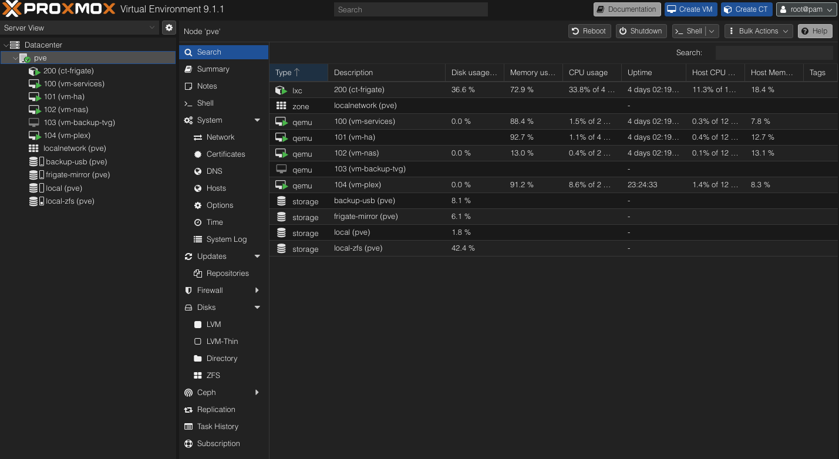Screen dimensions: 839x459
Task: Click the Create CT button
Action: [746, 9]
